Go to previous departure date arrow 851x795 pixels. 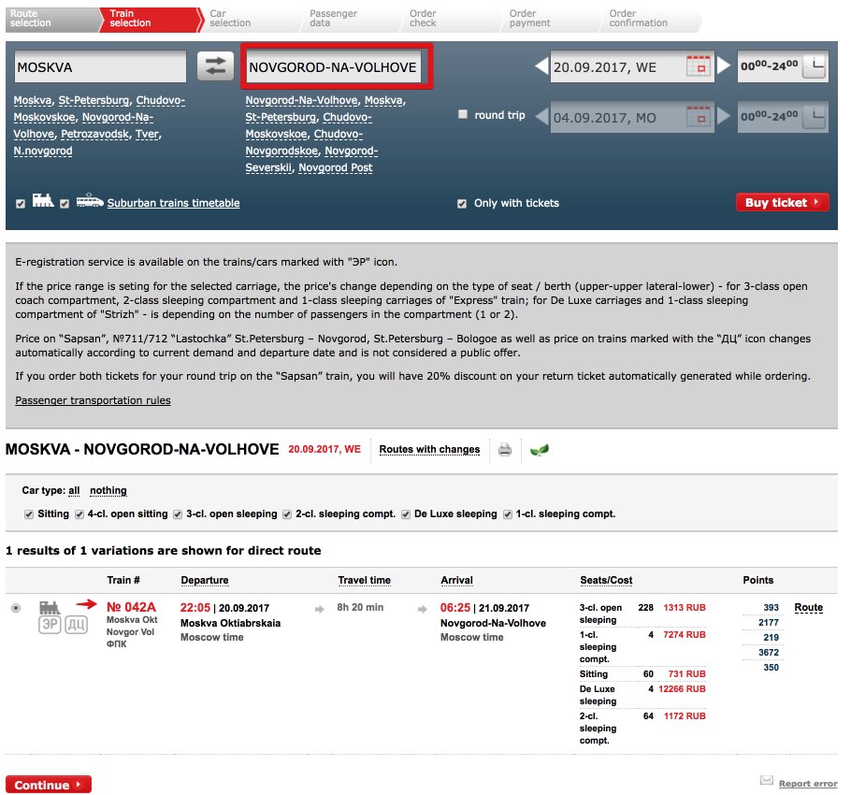tap(541, 66)
